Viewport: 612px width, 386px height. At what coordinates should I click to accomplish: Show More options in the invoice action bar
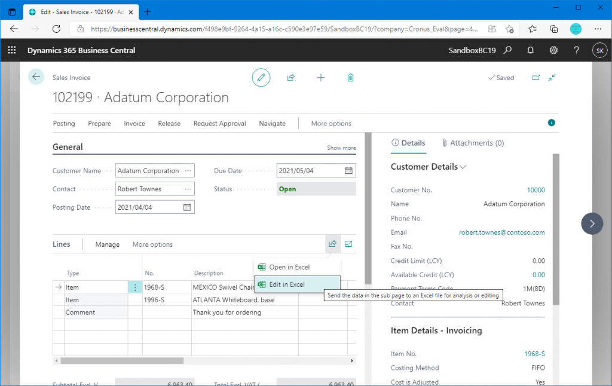click(x=331, y=123)
